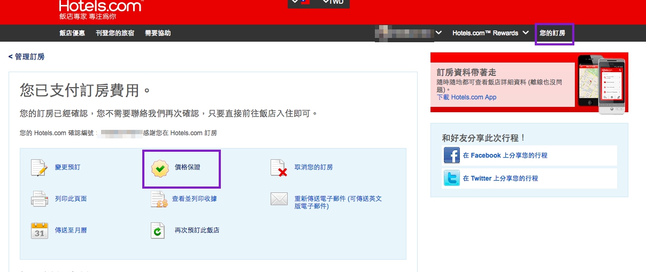Click the Hotels.com logo in header
The height and width of the screenshot is (272, 646).
click(101, 6)
